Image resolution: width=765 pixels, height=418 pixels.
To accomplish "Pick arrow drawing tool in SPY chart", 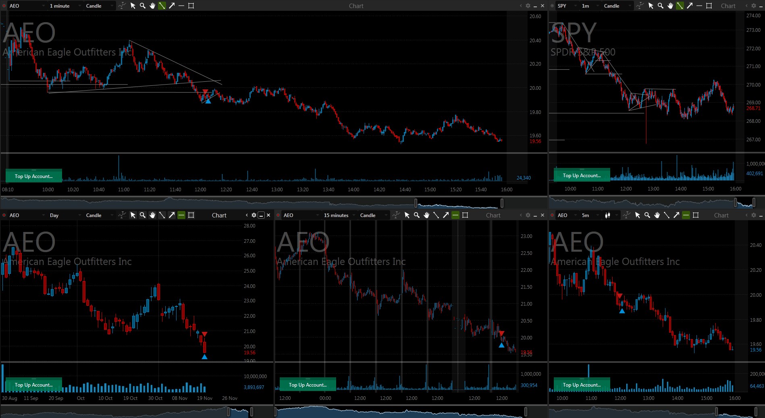I will tap(689, 6).
